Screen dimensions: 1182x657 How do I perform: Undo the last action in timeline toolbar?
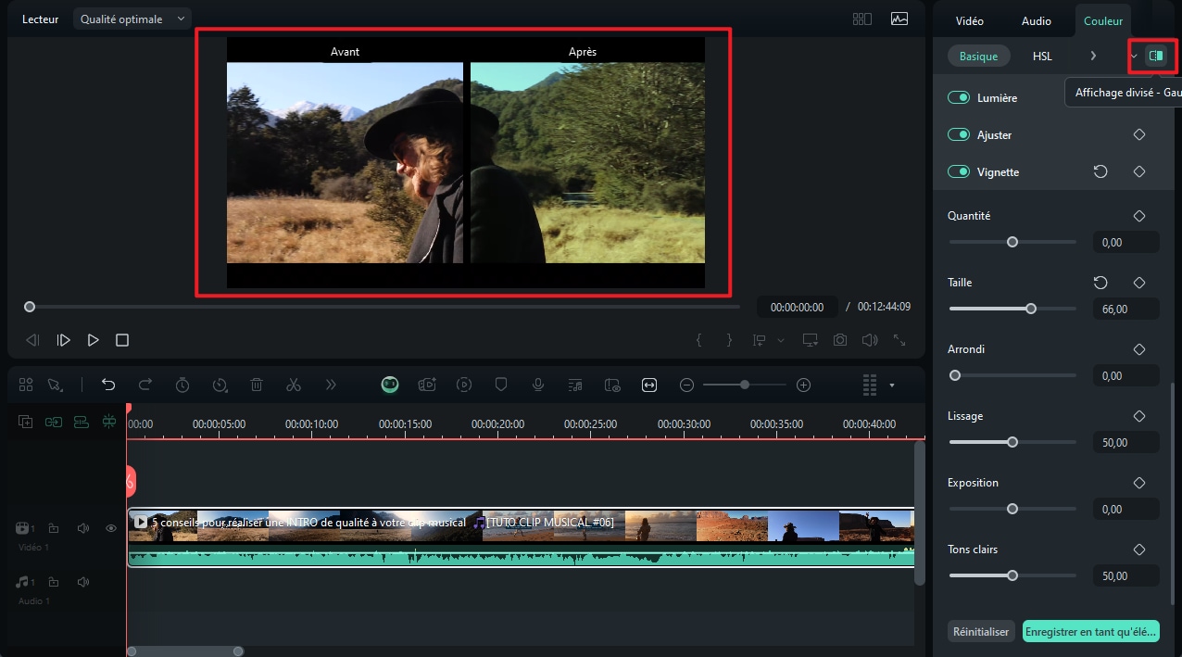coord(108,385)
